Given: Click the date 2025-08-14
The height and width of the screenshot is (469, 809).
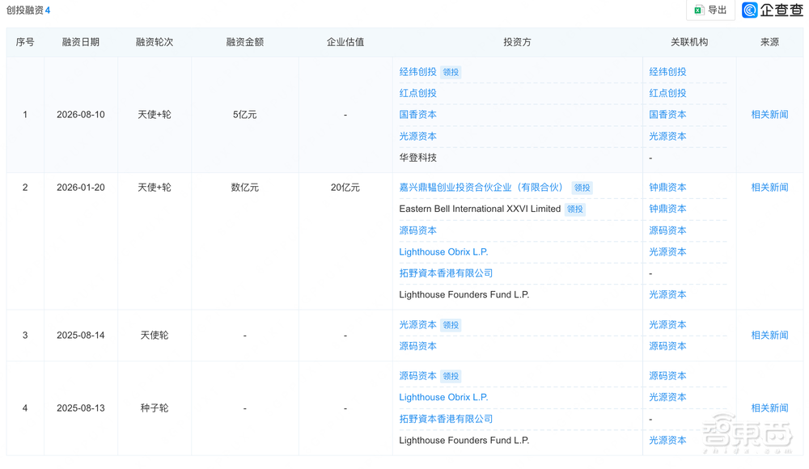Looking at the screenshot, I should click(x=80, y=336).
